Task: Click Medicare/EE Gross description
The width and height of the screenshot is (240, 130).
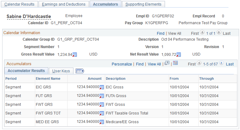Action: [122, 122]
